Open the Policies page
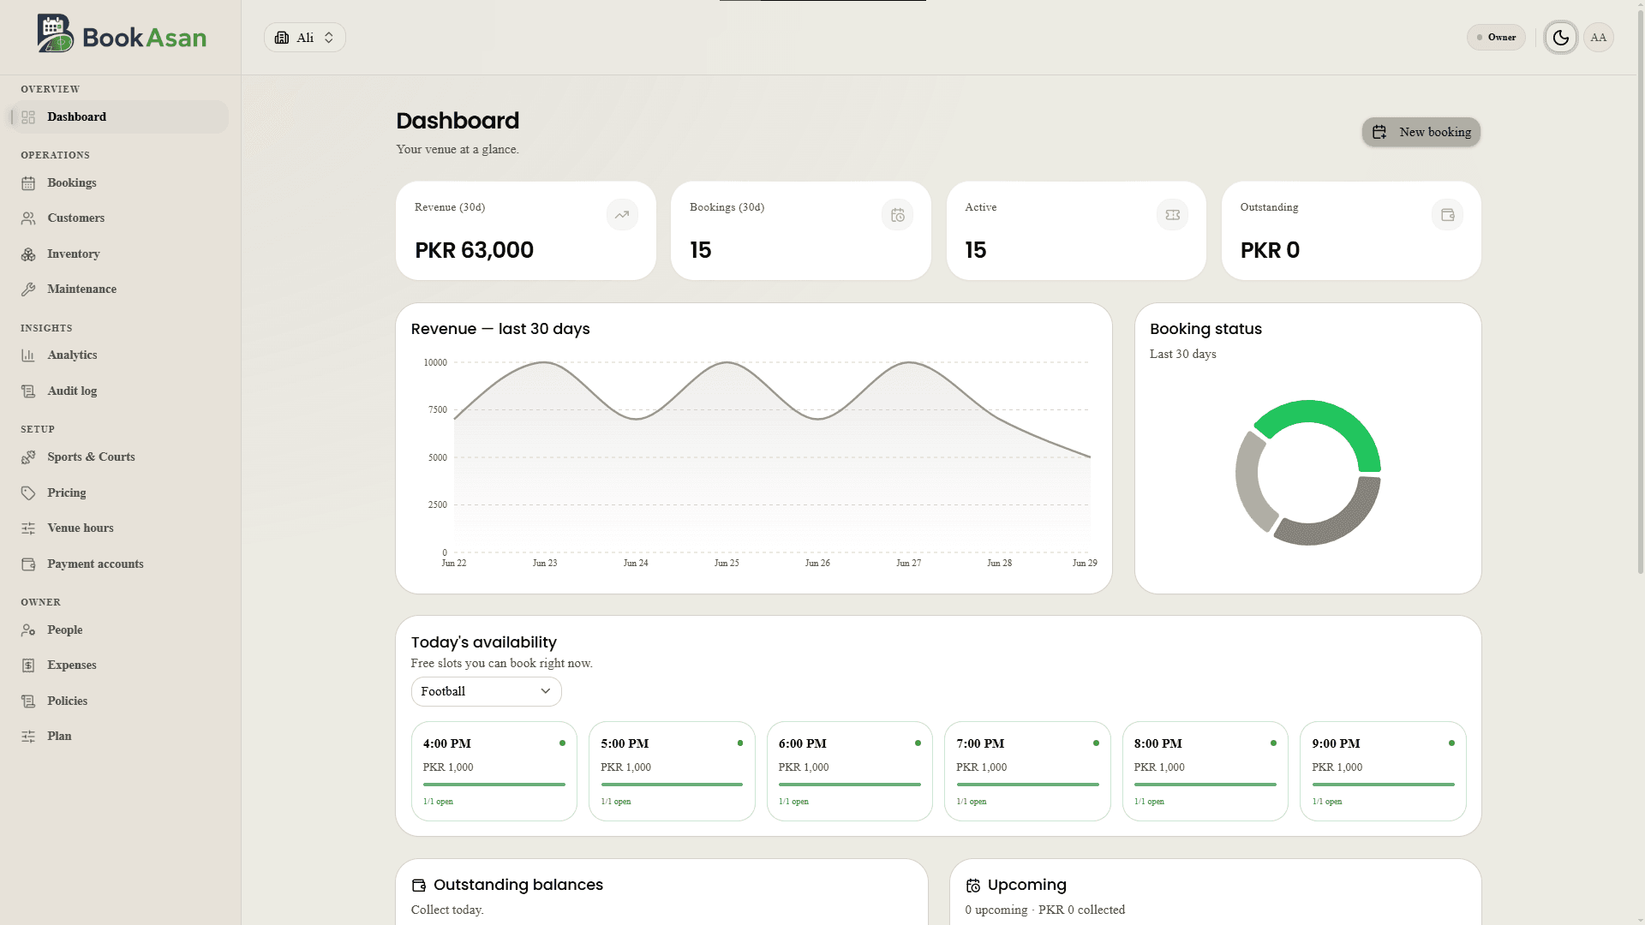The image size is (1645, 925). pyautogui.click(x=120, y=701)
